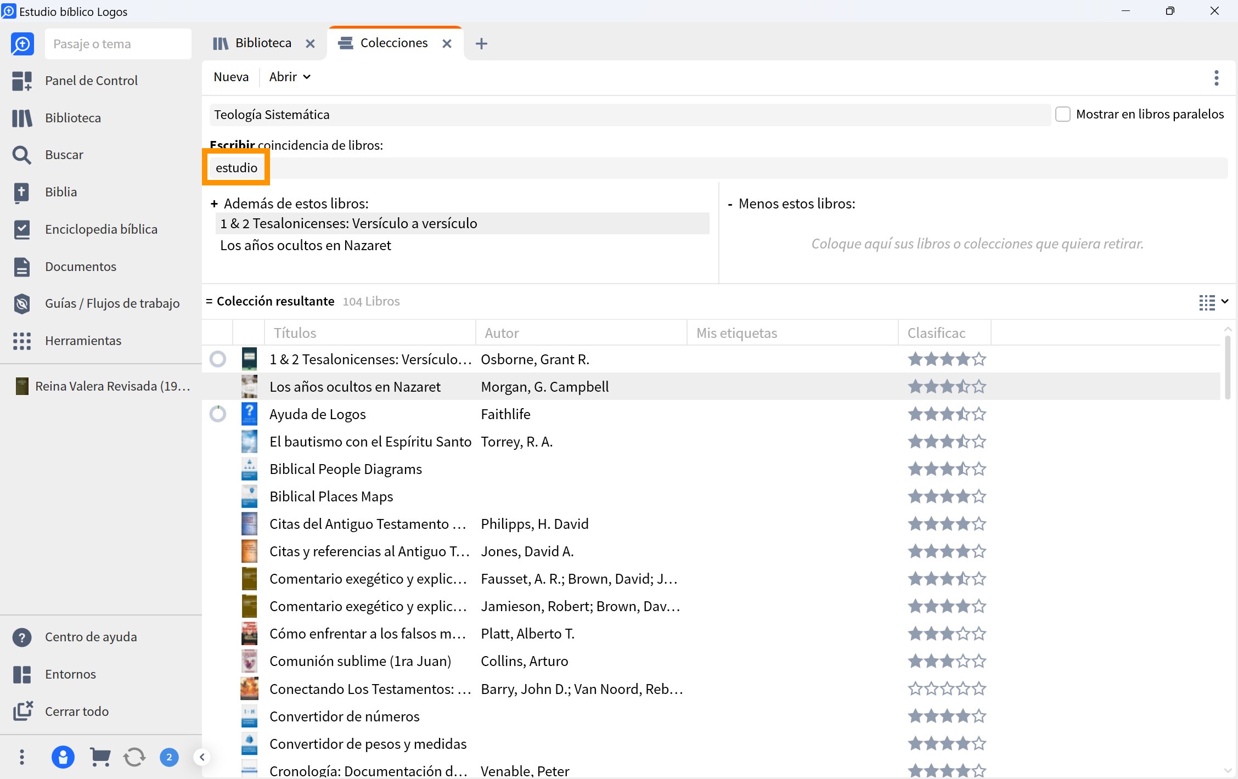Select Citas y referencias al Antiguo T... row
1238x779 pixels.
[x=711, y=551]
